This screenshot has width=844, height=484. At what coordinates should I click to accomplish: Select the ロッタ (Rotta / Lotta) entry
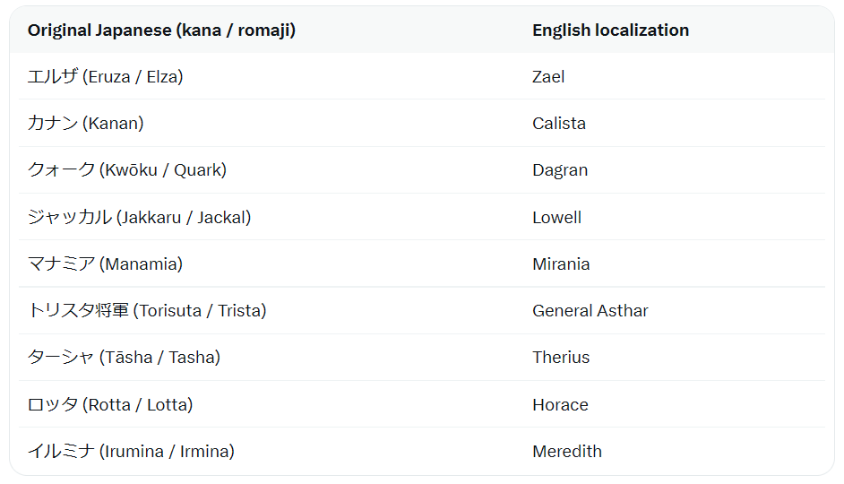click(110, 404)
